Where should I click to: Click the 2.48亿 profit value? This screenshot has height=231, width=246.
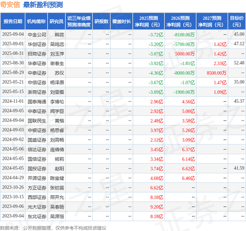[x=157, y=121]
